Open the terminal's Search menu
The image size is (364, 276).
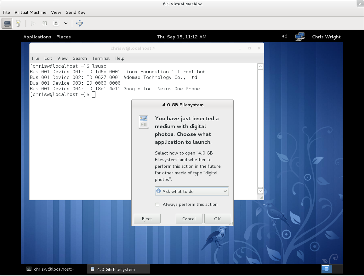[80, 58]
